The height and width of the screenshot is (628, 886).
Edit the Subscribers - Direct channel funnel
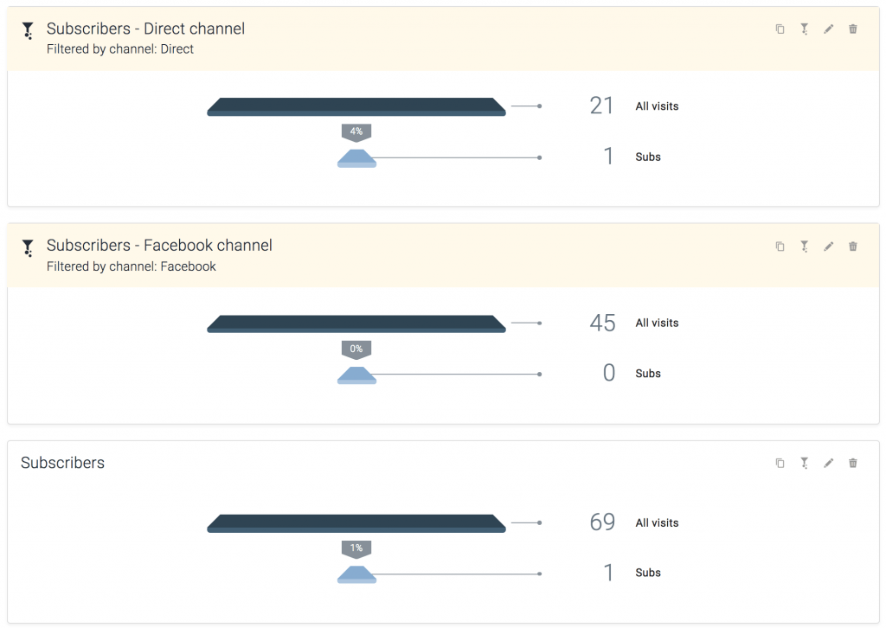click(828, 29)
